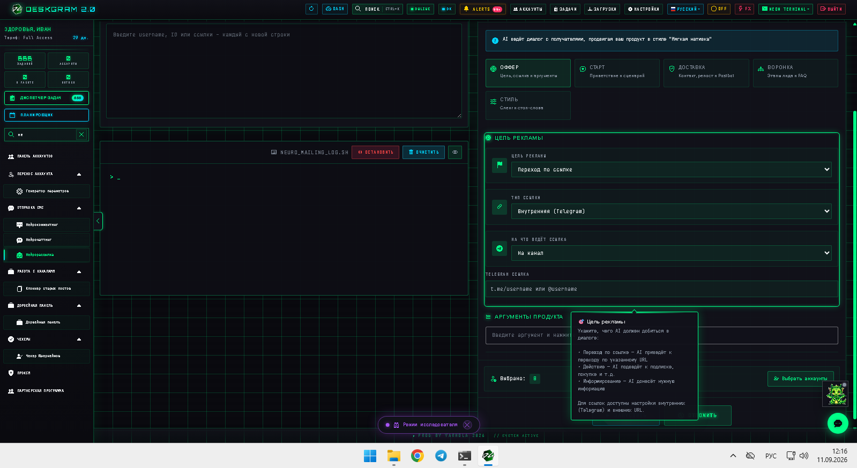Open the На что ведёт ссылка dropdown
Viewport: 857px width, 468px height.
click(672, 253)
